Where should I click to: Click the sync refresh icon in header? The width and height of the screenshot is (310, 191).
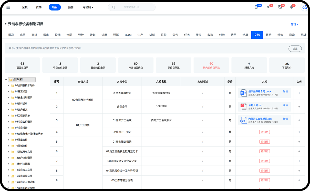(280, 7)
